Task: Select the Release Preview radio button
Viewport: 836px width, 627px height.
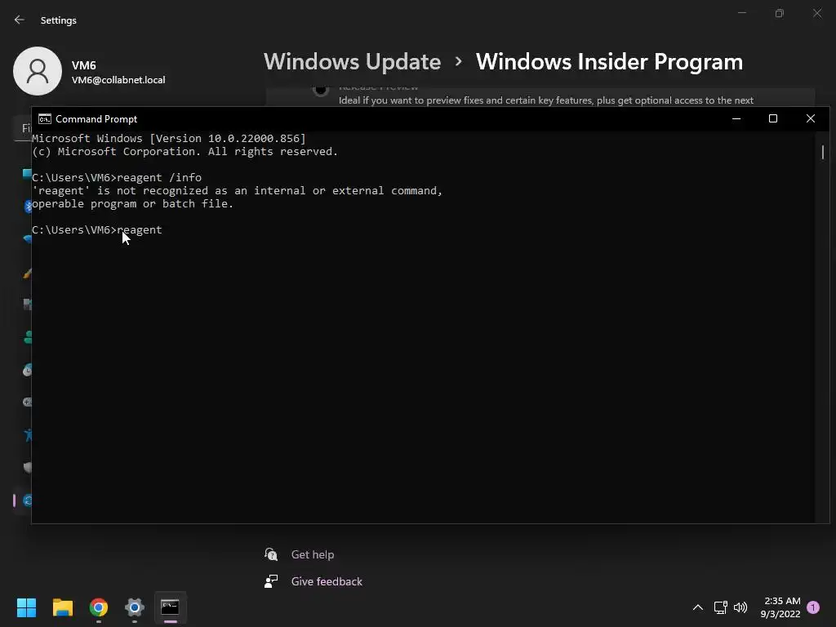Action: coord(321,90)
